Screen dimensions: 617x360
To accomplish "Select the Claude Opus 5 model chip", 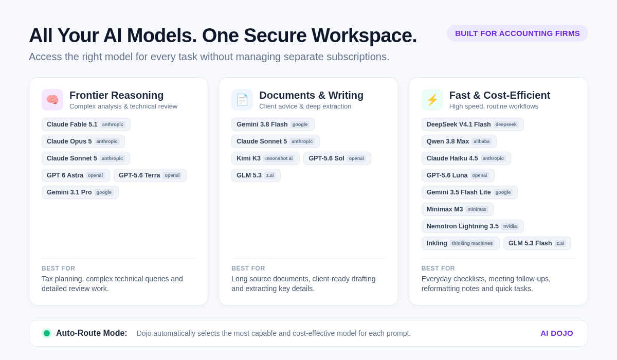I will (x=83, y=141).
